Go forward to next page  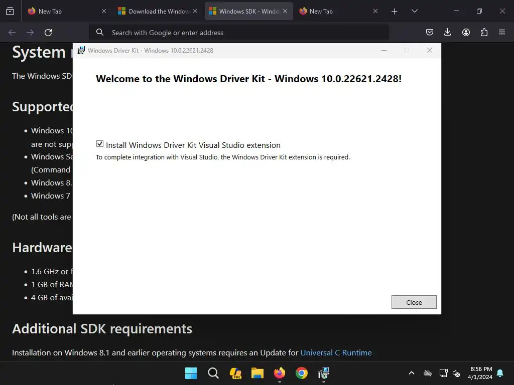[30, 33]
